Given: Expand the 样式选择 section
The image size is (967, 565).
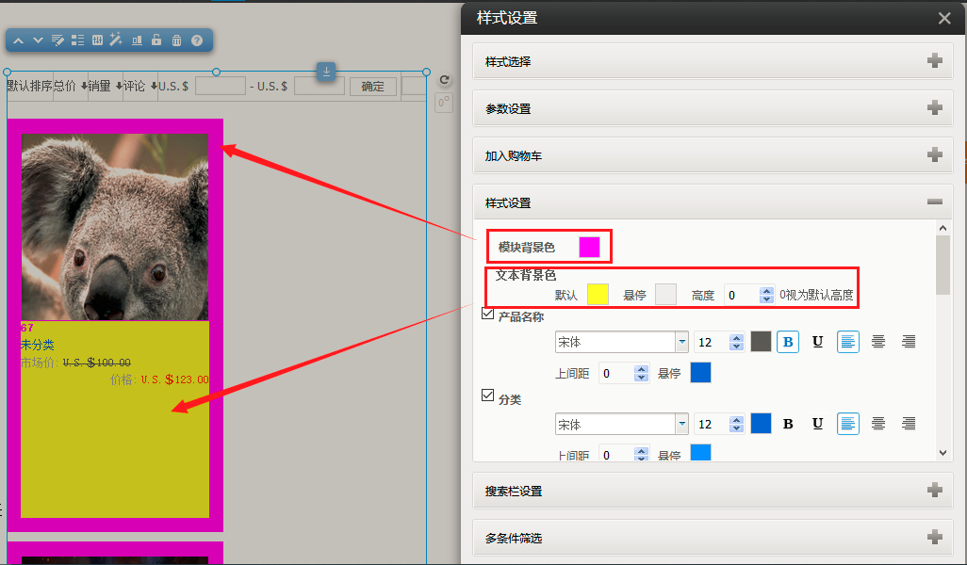Looking at the screenshot, I should (934, 61).
